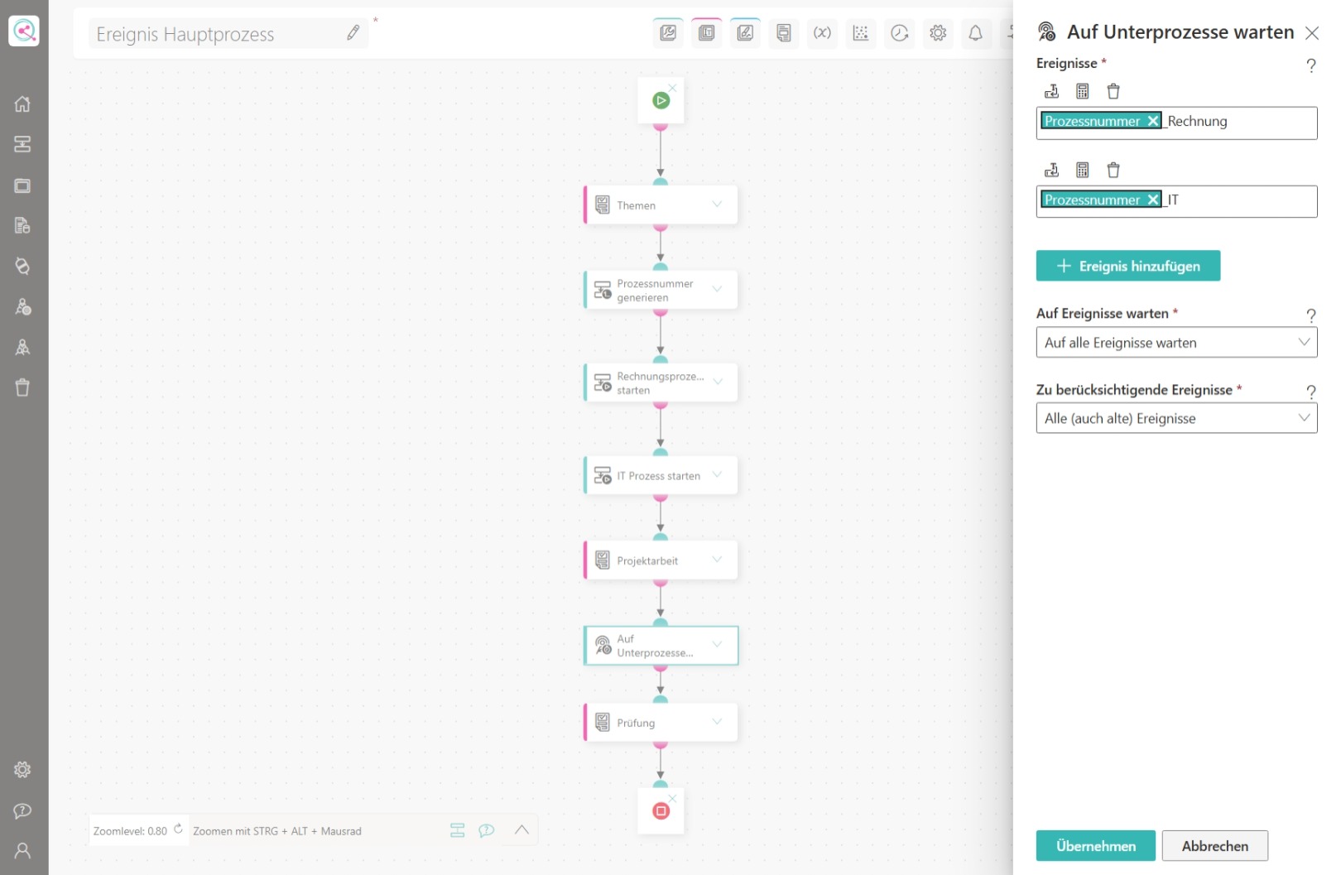
Task: Delete the Rechnung event with trash icon
Action: (x=1113, y=91)
